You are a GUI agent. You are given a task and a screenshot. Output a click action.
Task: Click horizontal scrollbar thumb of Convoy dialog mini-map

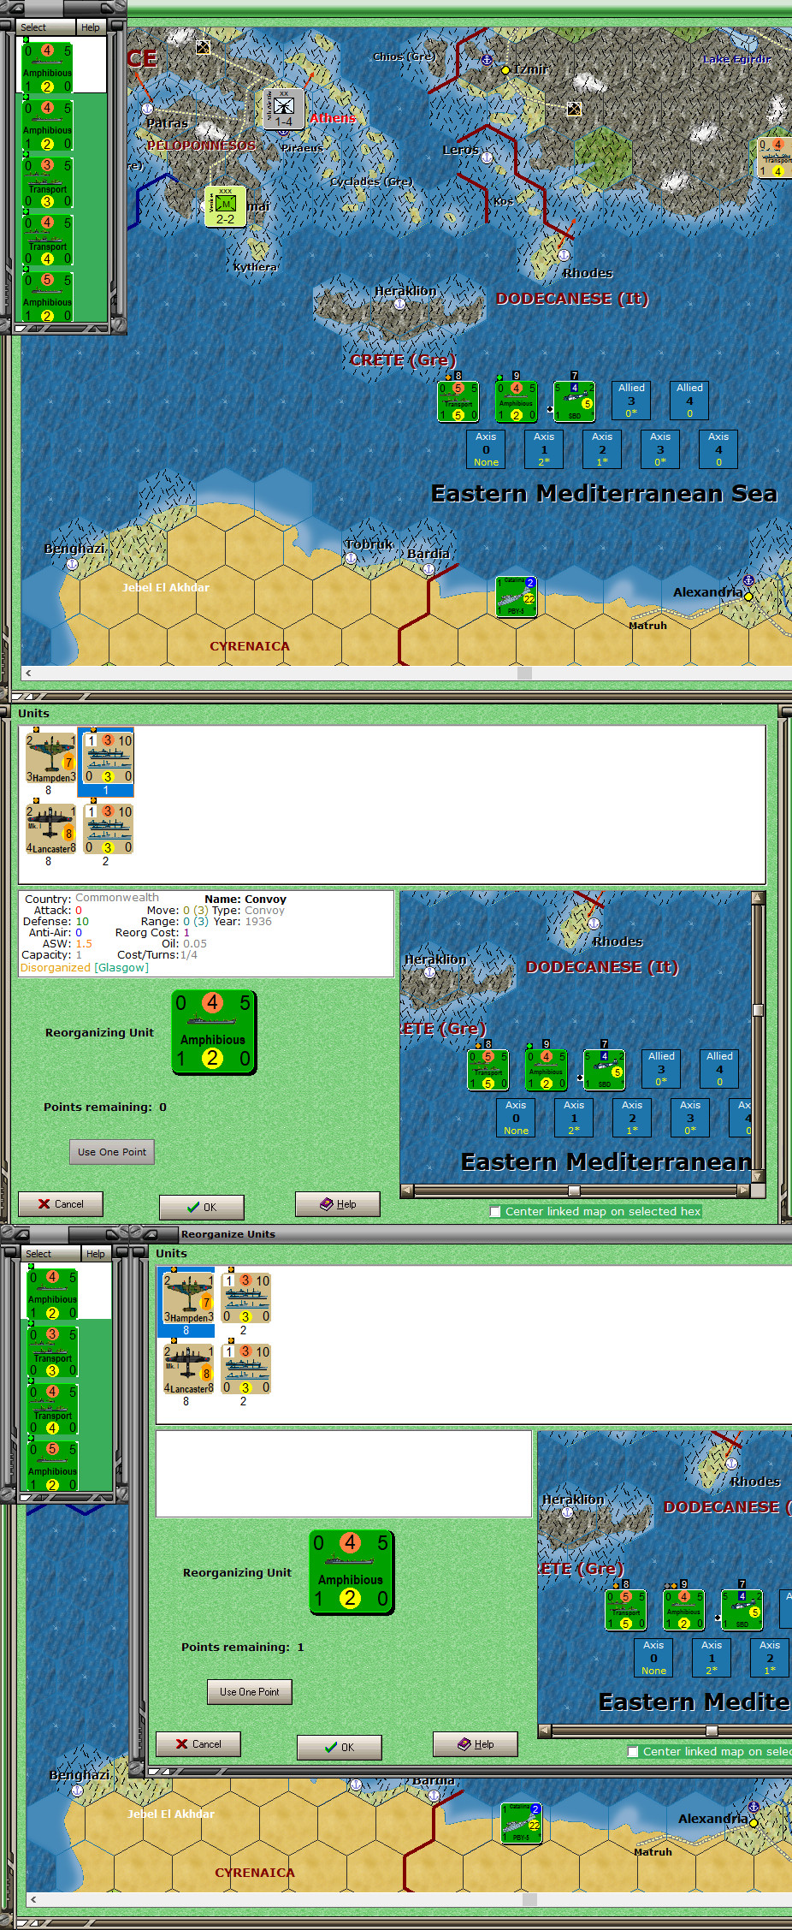575,1191
